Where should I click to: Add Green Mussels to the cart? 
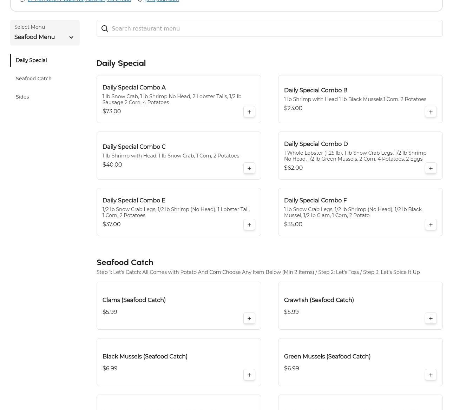point(431,375)
